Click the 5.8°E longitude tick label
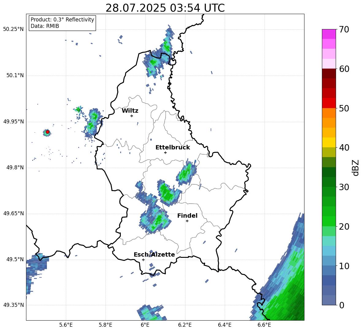 [x=105, y=325]
